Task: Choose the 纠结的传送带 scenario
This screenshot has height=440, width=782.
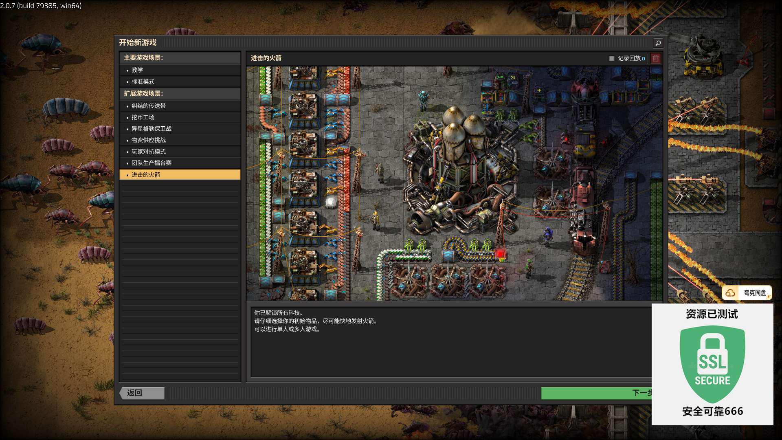Action: pos(180,106)
